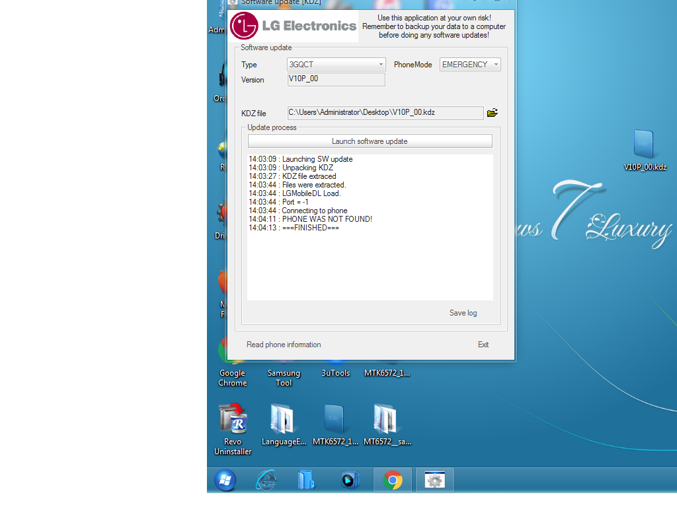
Task: Select the Unpacking KDZ log line
Action: click(291, 167)
